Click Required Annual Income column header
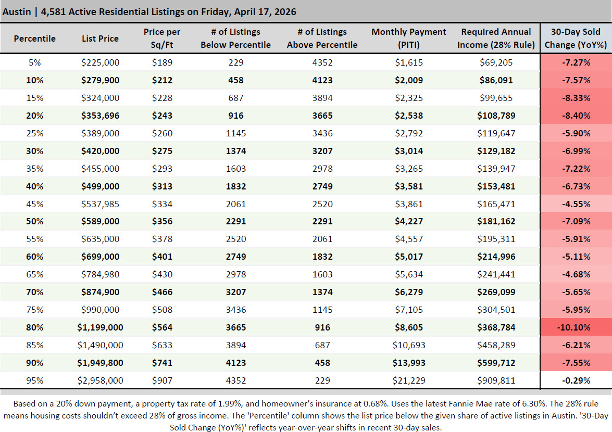 (x=496, y=39)
